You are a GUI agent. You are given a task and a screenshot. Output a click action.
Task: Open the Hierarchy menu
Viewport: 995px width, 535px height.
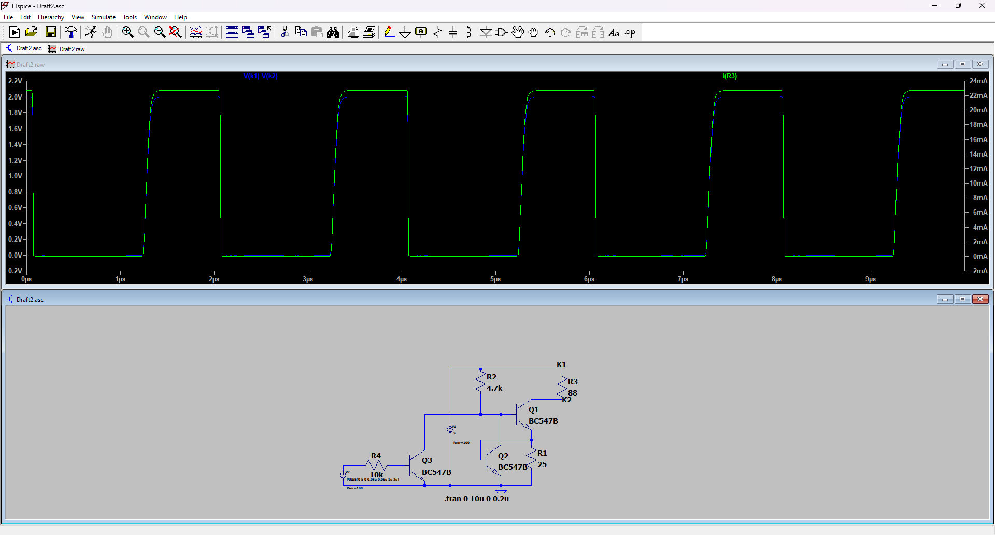[x=51, y=17]
